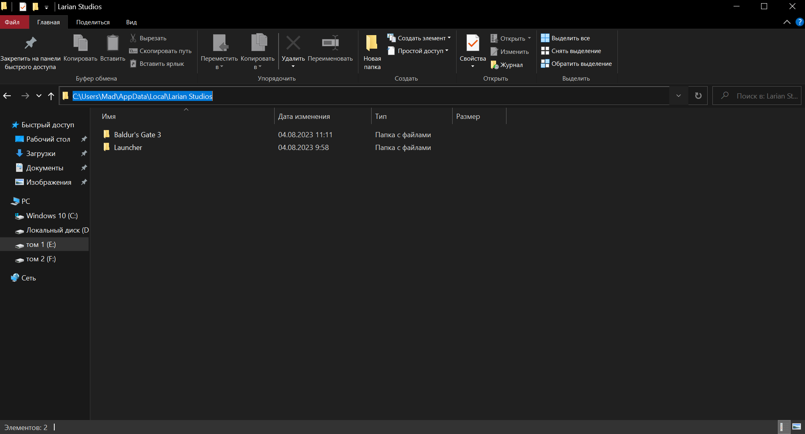Sort by Тип column header
805x434 pixels.
tap(411, 116)
